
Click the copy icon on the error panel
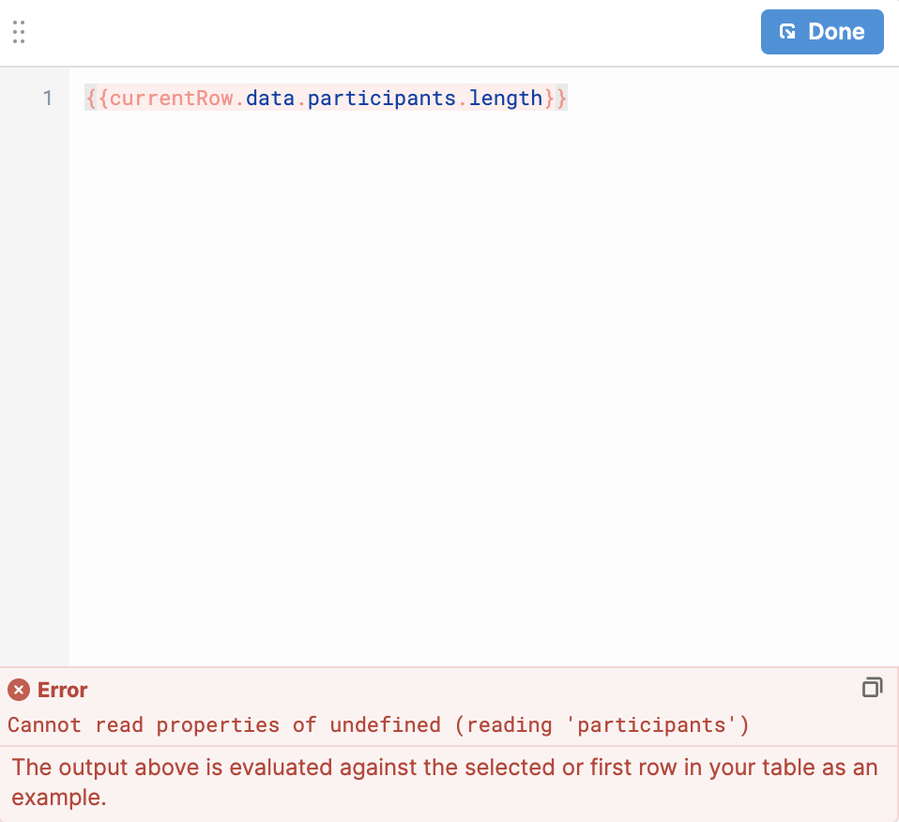point(873,688)
